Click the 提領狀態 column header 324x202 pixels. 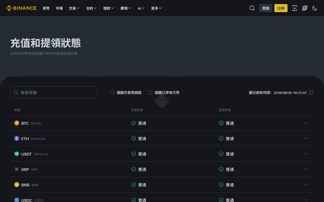click(x=225, y=110)
